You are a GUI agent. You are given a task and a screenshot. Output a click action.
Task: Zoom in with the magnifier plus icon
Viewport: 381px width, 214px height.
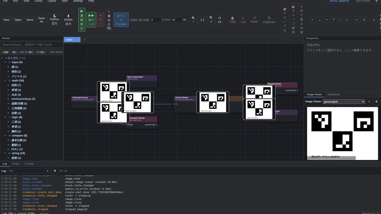(x=211, y=20)
